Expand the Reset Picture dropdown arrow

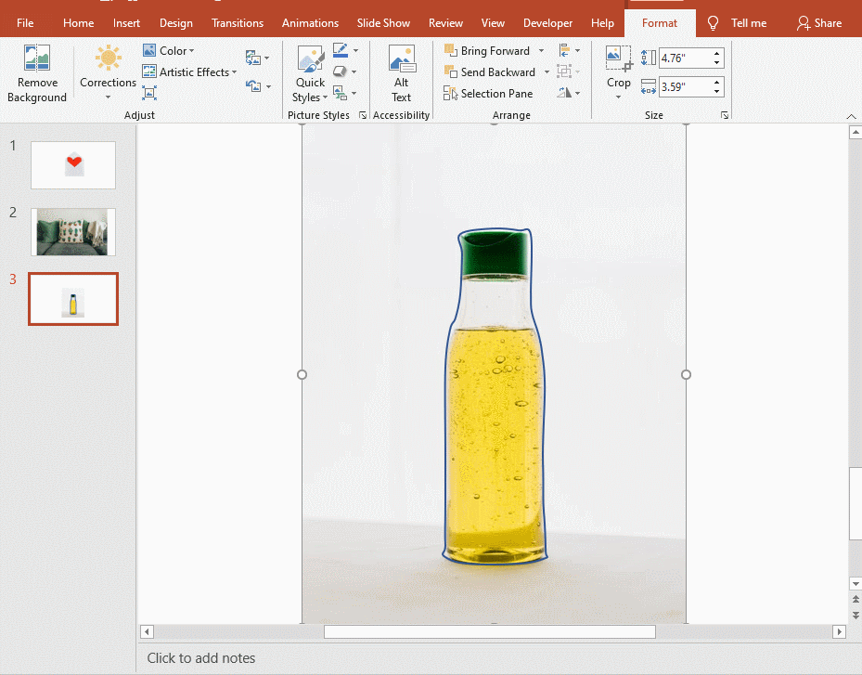(x=268, y=86)
